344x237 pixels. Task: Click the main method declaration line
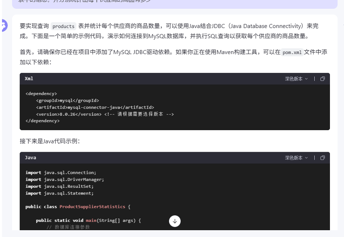(88, 220)
